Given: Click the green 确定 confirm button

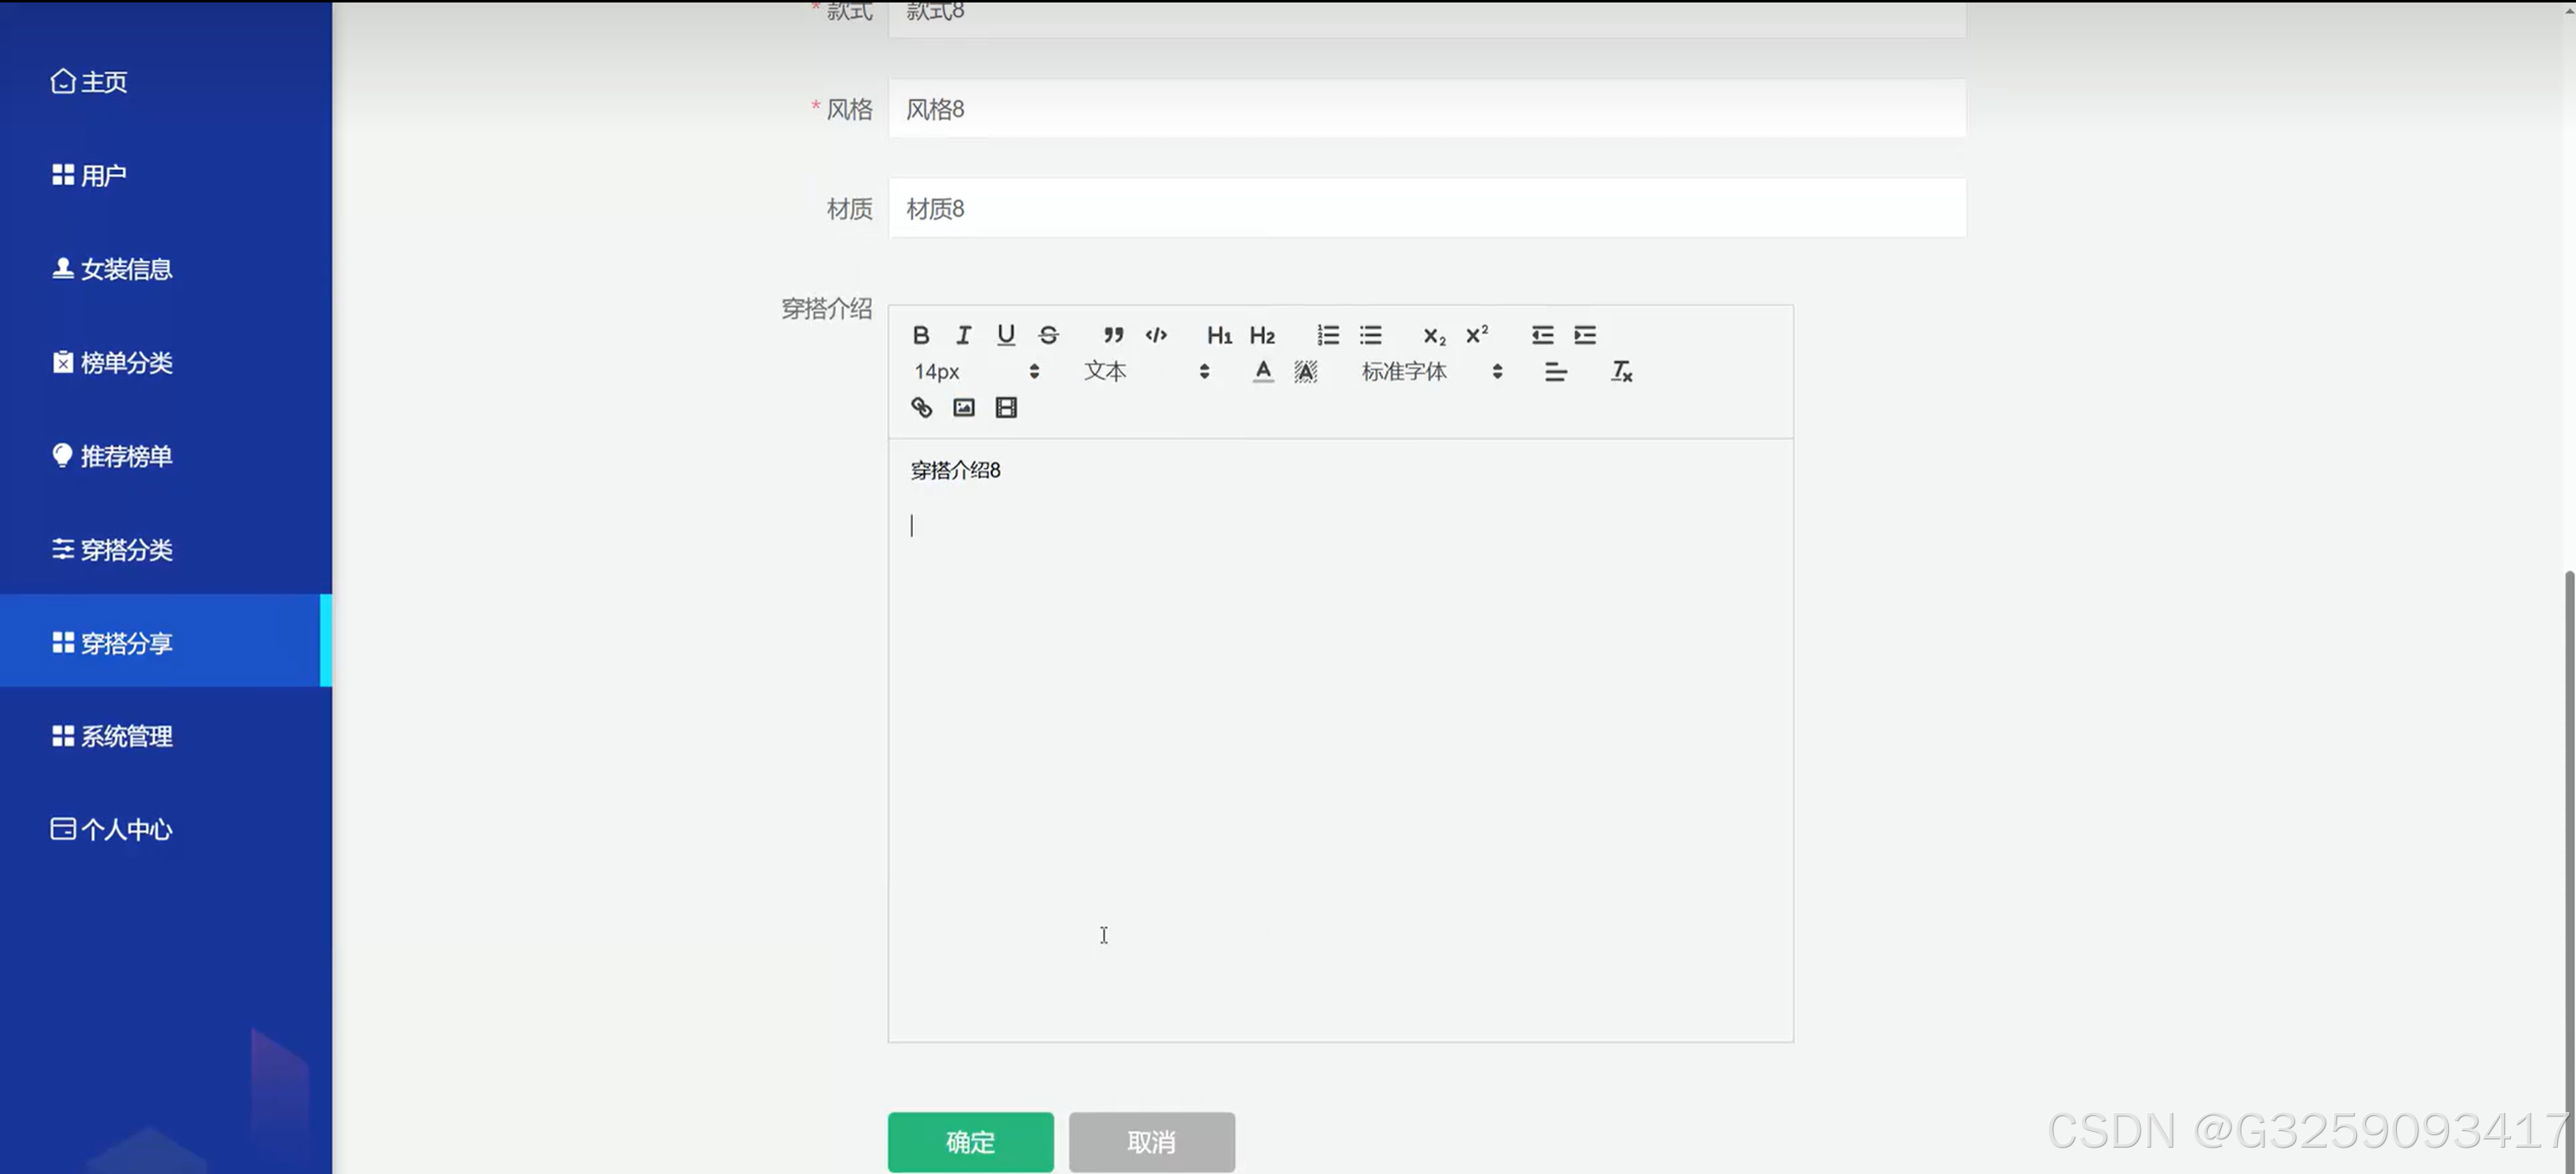Looking at the screenshot, I should pos(970,1141).
